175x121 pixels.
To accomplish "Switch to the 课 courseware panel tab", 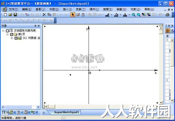I will pos(34,113).
